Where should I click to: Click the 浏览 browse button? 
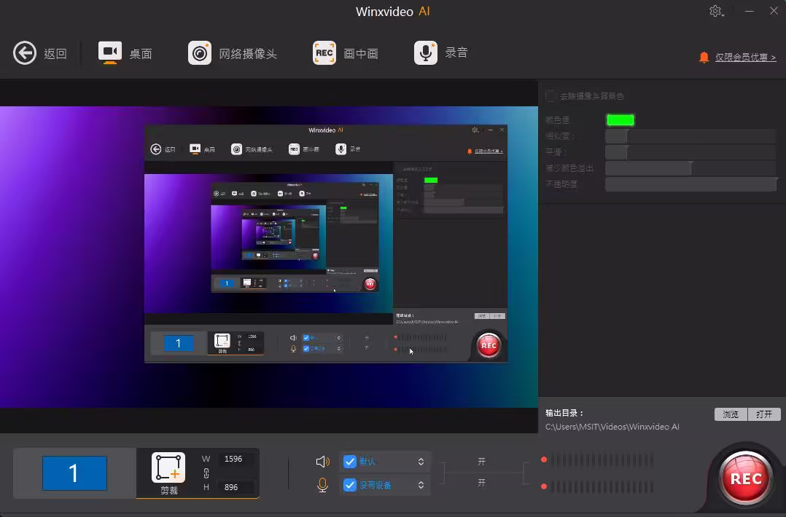[731, 414]
